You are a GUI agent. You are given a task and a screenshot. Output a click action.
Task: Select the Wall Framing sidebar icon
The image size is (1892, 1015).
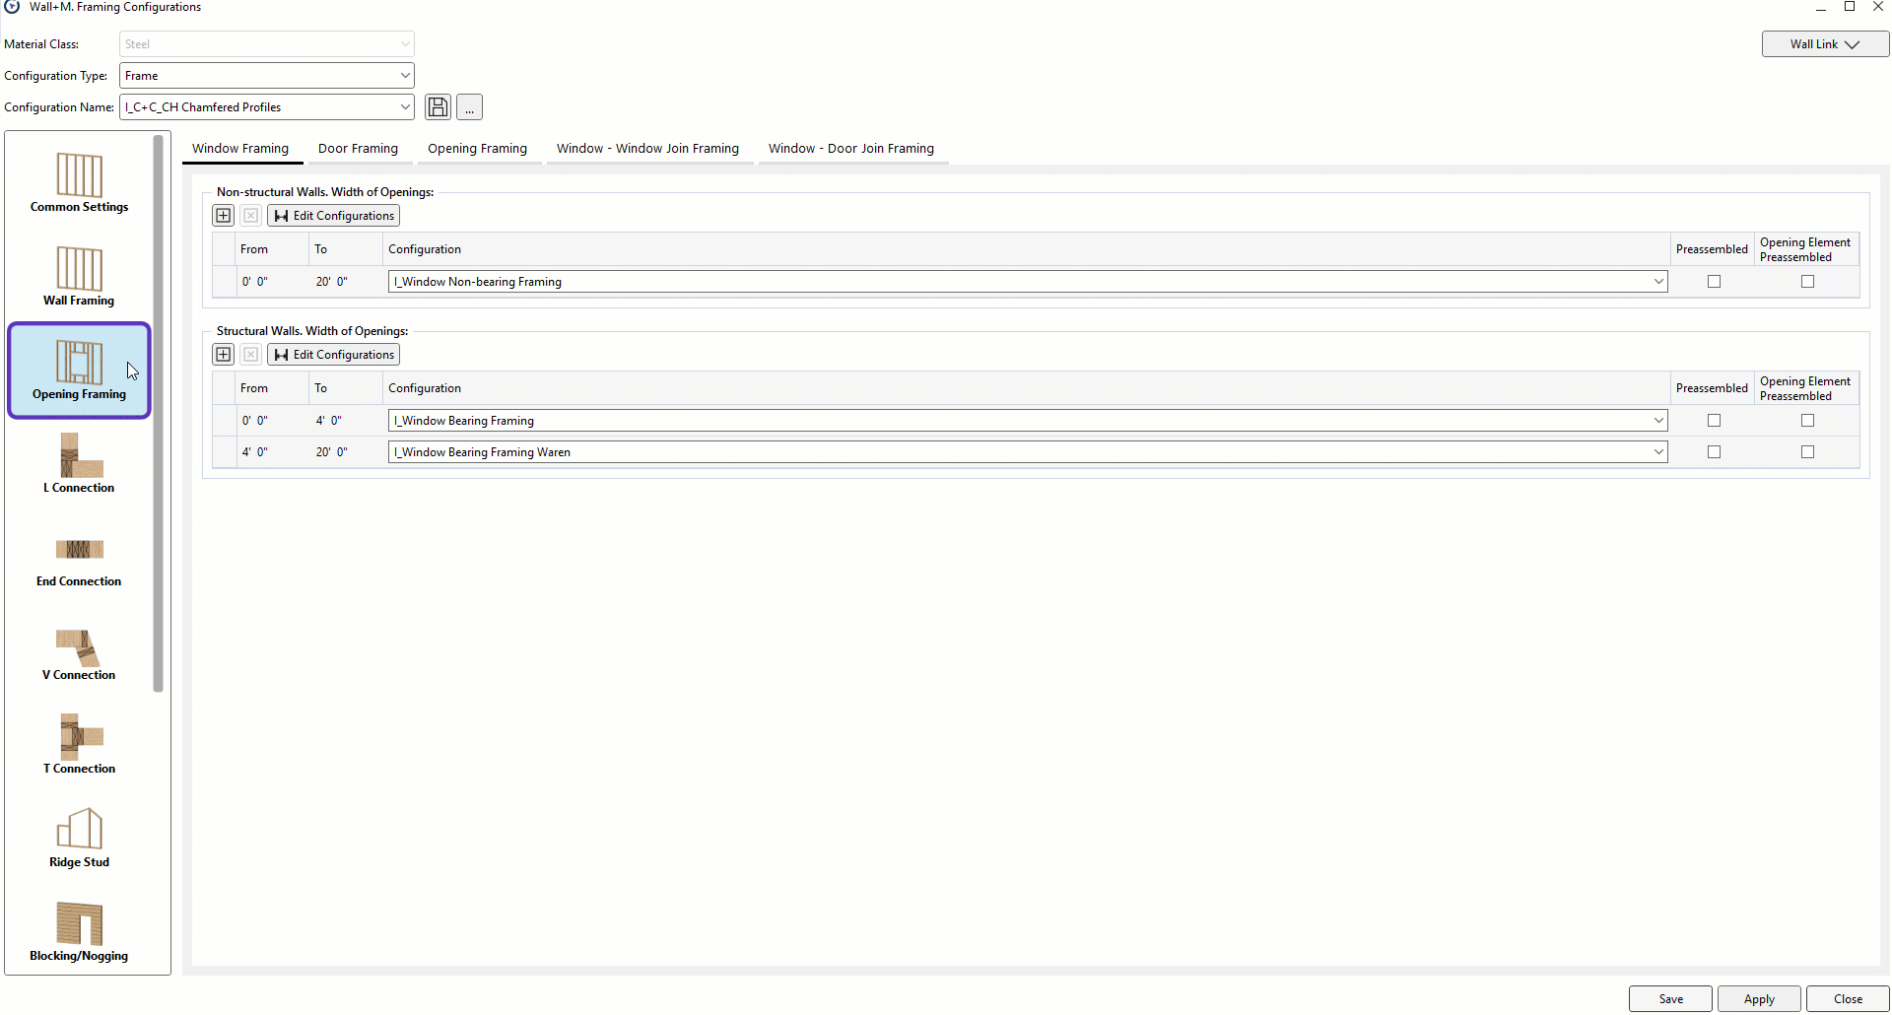(79, 277)
